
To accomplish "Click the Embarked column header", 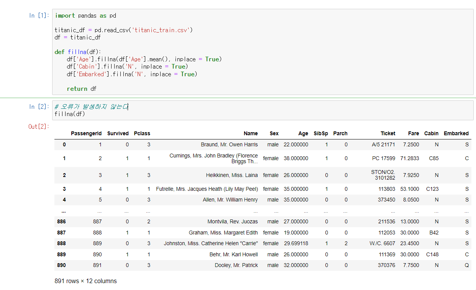I will point(456,133).
